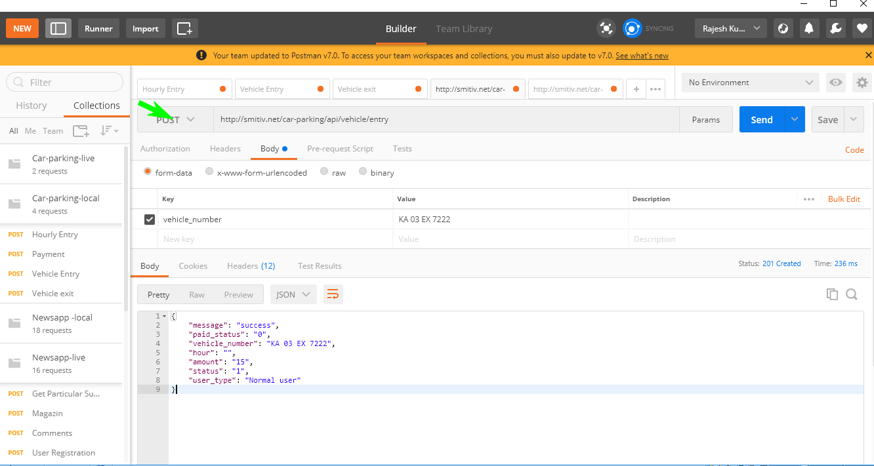
Task: Open column options ellipsis in params table
Action: pyautogui.click(x=808, y=199)
